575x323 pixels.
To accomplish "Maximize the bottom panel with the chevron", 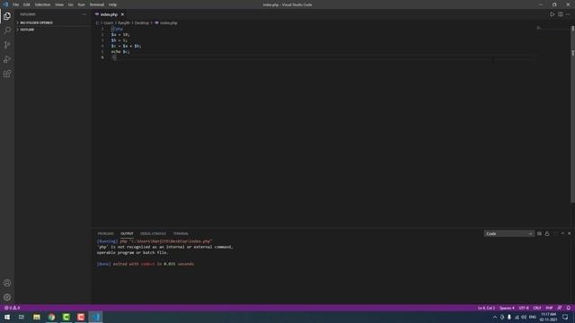I will (x=562, y=233).
